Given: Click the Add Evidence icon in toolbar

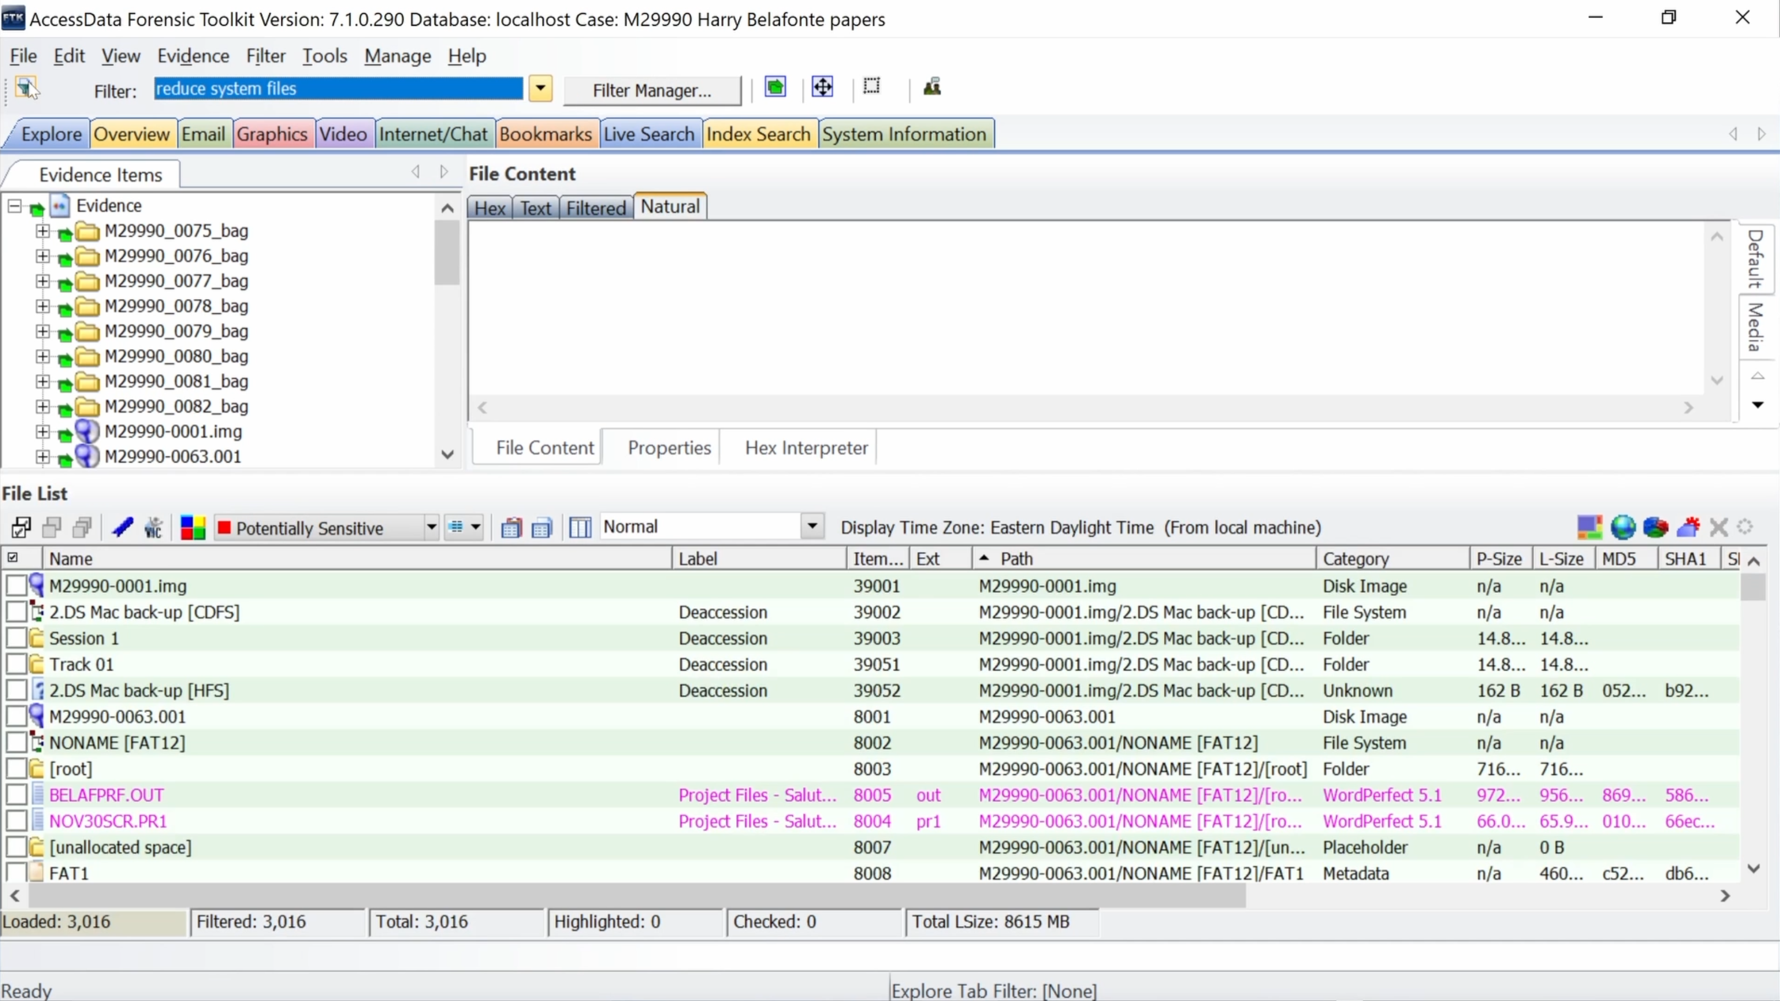Looking at the screenshot, I should pyautogui.click(x=774, y=87).
